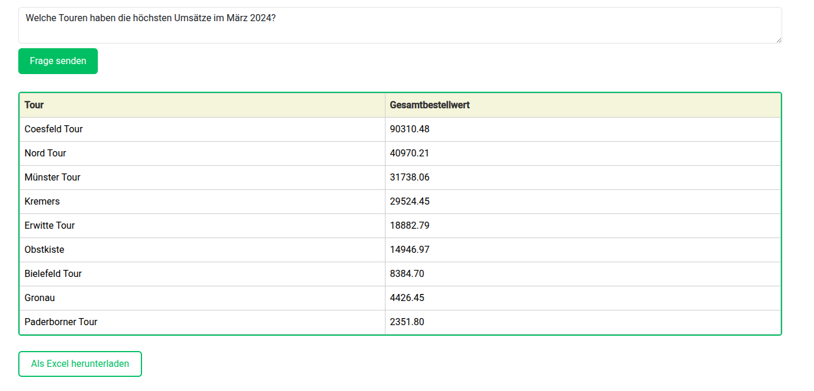Click the "Als Excel herunterladen" button

pos(80,363)
